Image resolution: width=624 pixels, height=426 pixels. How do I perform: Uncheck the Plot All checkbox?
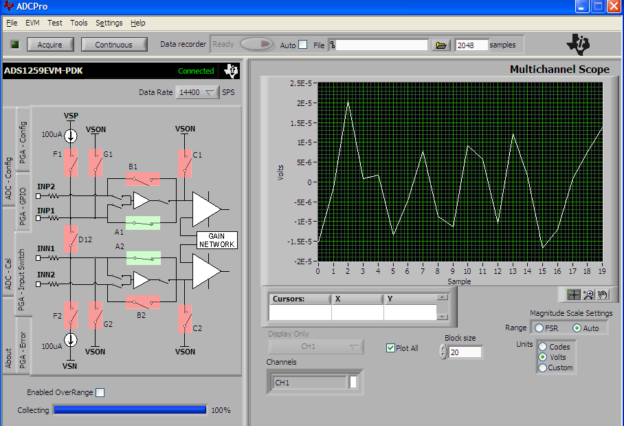click(x=390, y=348)
